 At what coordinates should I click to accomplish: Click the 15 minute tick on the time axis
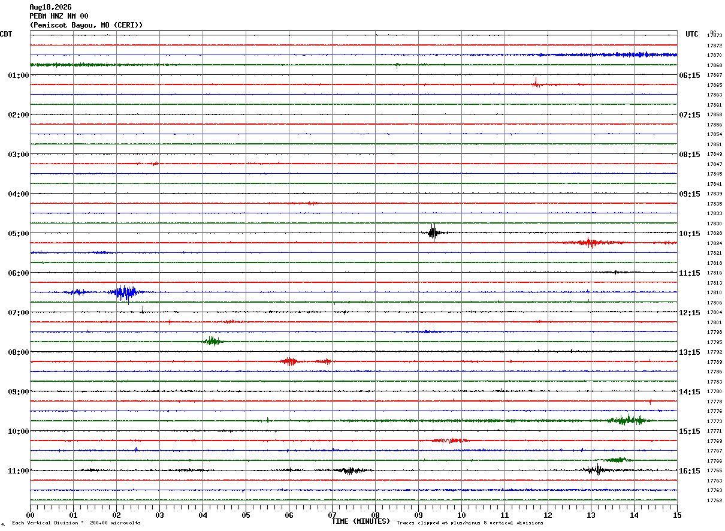677,515
